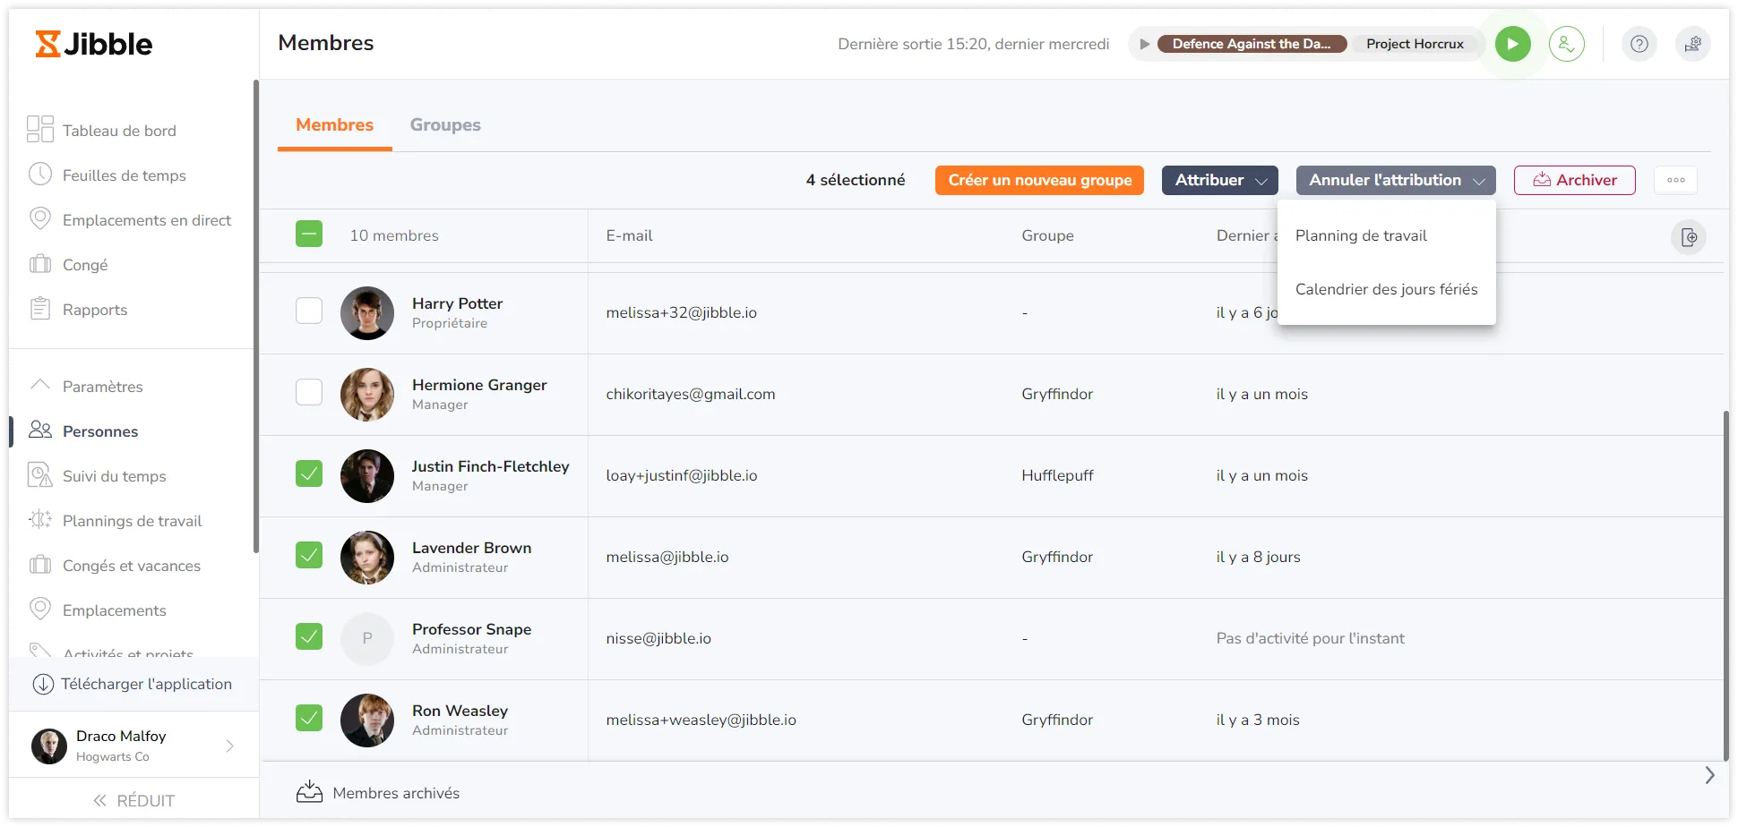Collapse the Annuler l'attribution dropdown

[x=1395, y=180]
